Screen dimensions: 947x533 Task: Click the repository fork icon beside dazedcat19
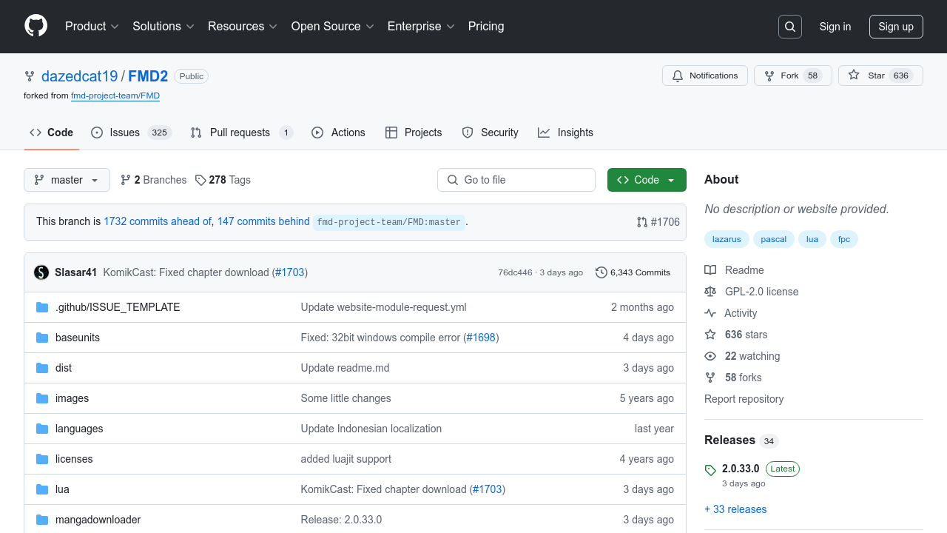pyautogui.click(x=30, y=76)
